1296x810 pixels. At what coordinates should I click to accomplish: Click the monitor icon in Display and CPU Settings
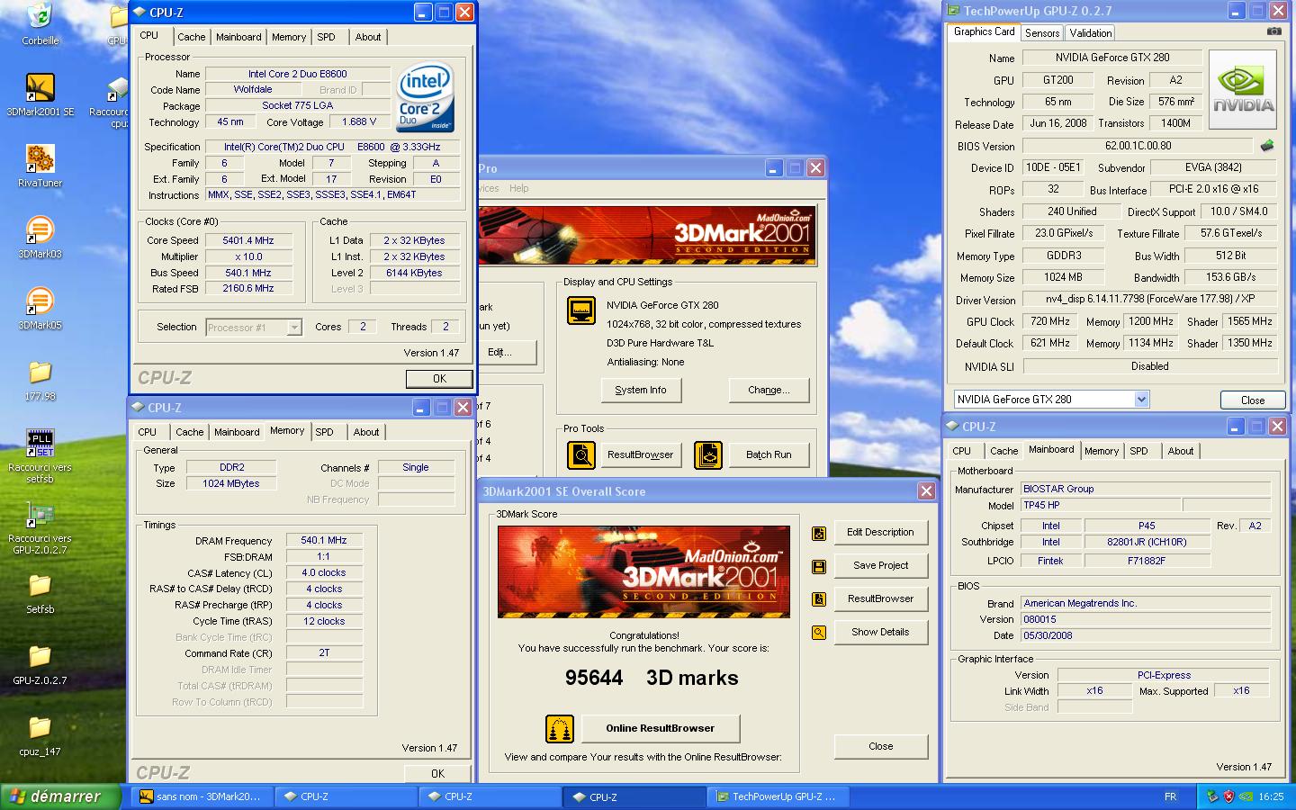click(x=581, y=310)
